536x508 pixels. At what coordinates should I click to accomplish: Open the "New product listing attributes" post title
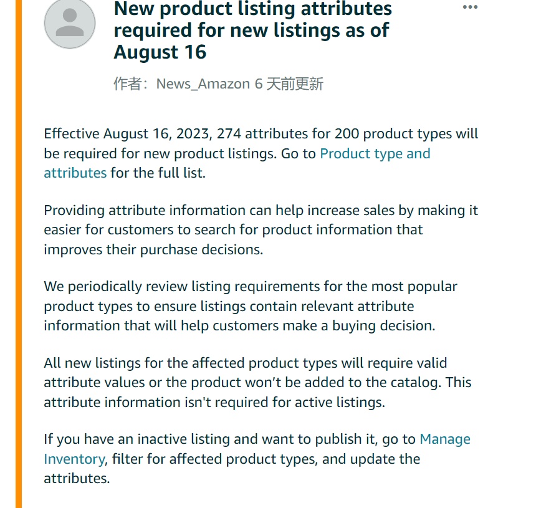click(x=252, y=30)
